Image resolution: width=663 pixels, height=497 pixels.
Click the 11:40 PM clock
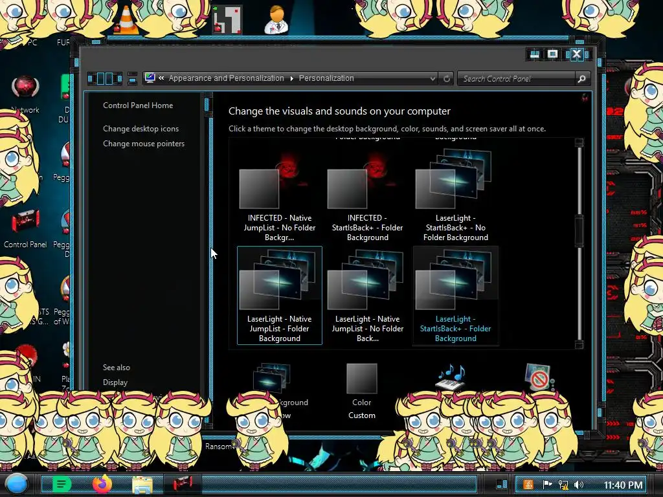point(623,485)
